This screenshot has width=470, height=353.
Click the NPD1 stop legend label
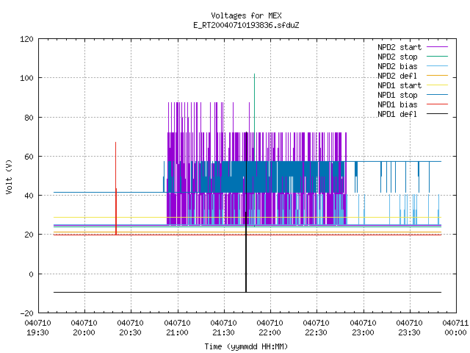coord(397,95)
